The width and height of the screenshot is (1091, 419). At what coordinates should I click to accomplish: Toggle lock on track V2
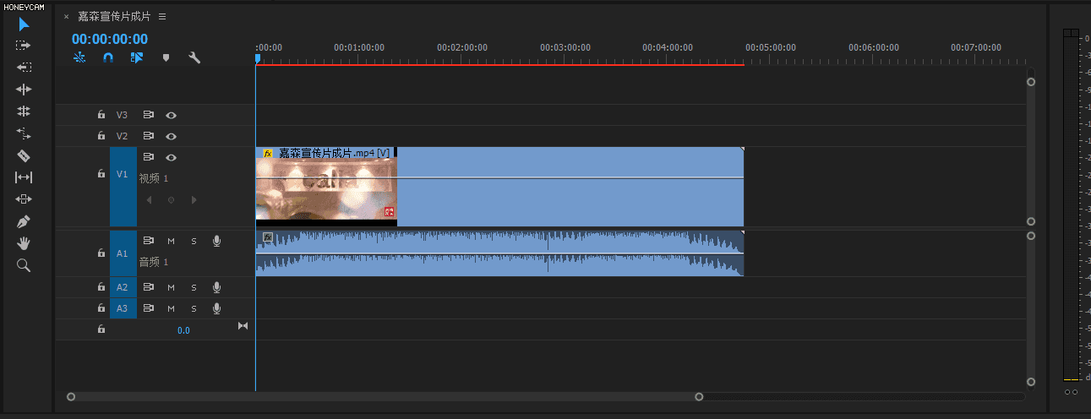click(x=101, y=136)
